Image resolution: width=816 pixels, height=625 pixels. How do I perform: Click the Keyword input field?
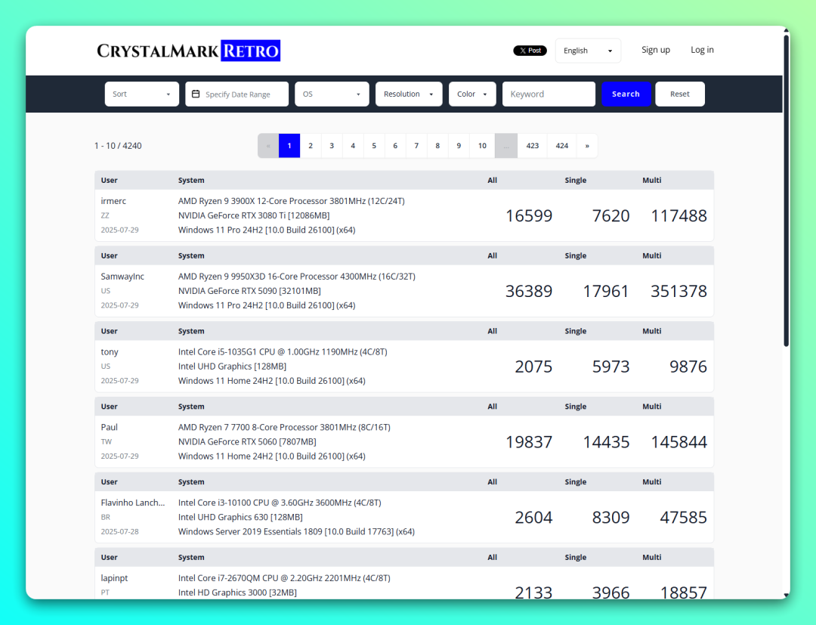[549, 94]
